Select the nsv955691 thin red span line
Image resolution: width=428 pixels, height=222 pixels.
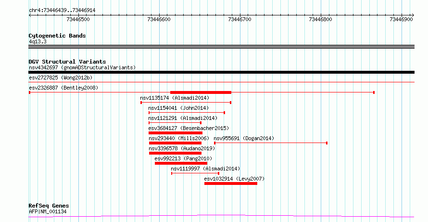[x=270, y=143]
